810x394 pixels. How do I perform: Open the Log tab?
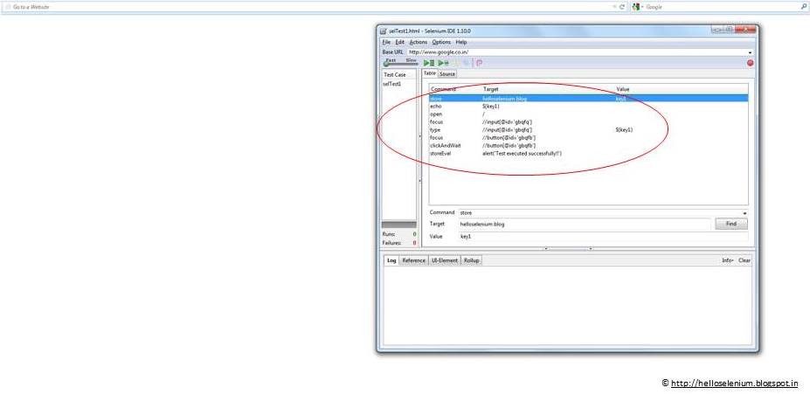pos(391,260)
